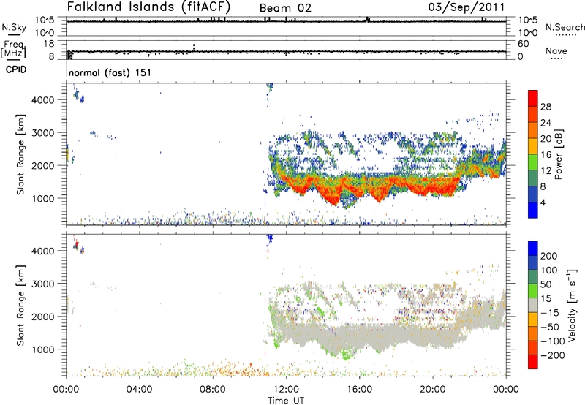Click the "Velocity [m s-1]" colorbar title
Viewport: 585px width, 405px height.
[572, 305]
